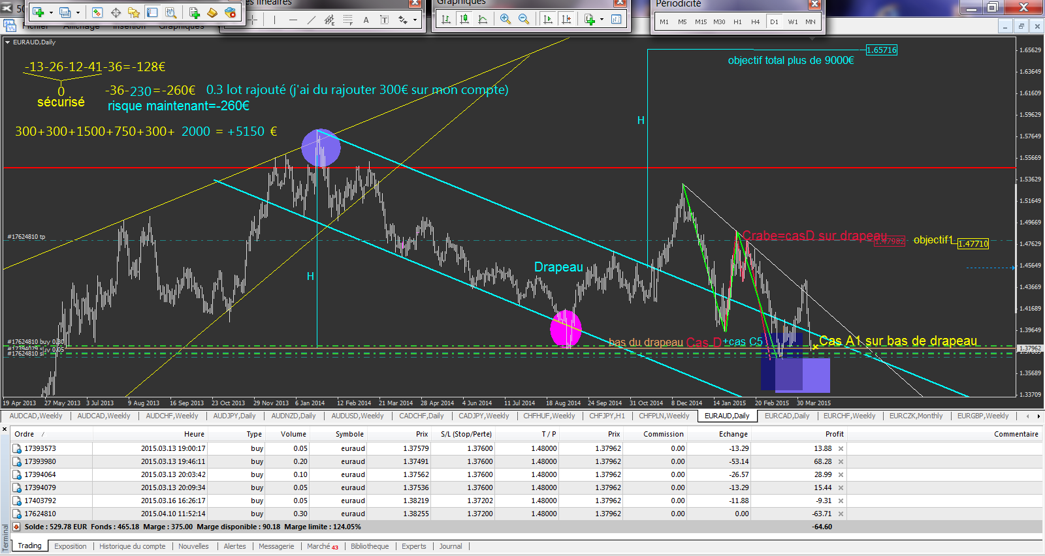
Task: Click the zoom out magnifier icon
Action: point(523,19)
